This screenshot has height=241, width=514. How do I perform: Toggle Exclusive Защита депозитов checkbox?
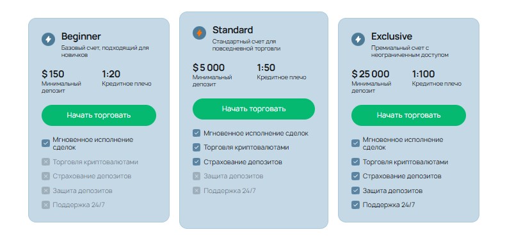(355, 190)
